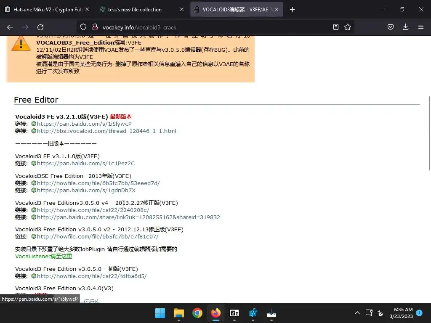Bookmark this page with the star icon
Viewport: 431px width, 323px height.
pos(348,27)
